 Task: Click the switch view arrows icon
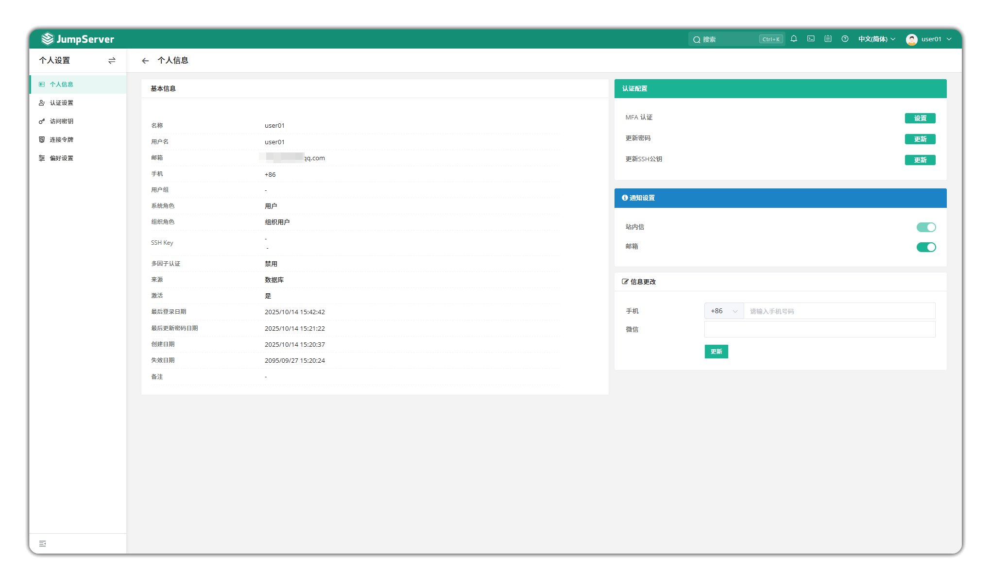[112, 61]
